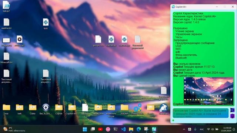237x133 pixels.
Task: Open the Windows Start menu
Action: click(x=85, y=129)
